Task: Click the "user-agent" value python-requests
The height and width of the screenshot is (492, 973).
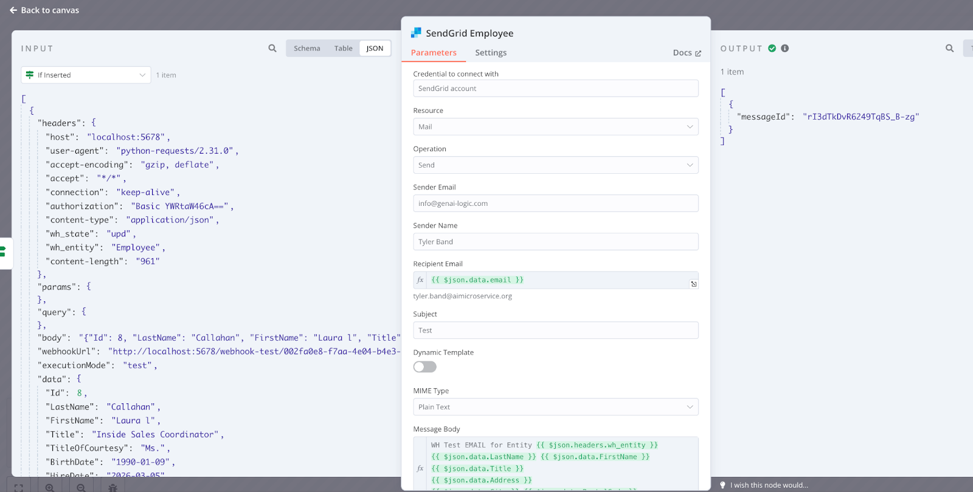Action: pos(175,151)
